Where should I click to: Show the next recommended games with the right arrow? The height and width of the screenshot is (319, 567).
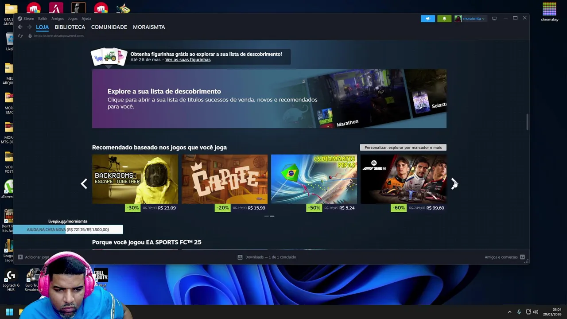(454, 183)
